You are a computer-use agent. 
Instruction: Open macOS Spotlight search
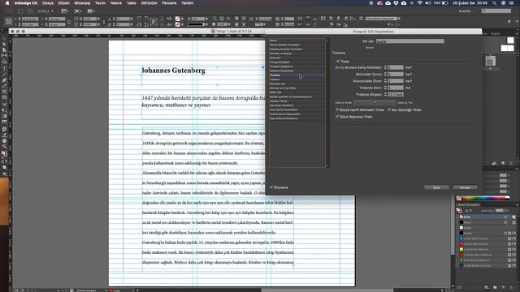pyautogui.click(x=495, y=3)
